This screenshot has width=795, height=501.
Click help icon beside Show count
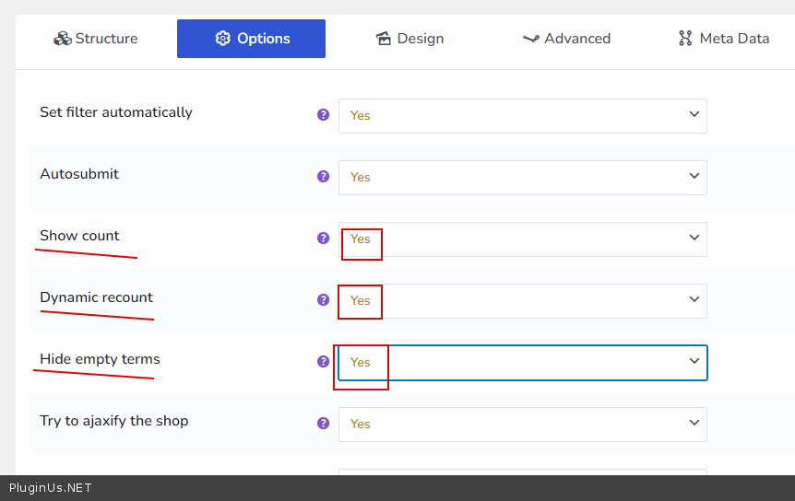(323, 239)
